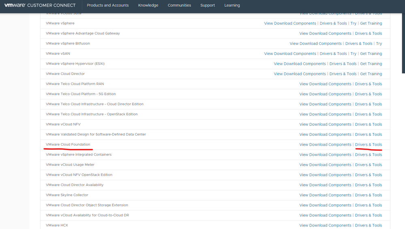Screen dimensions: 405x229
Task: Open Drivers & Tools for VMware Cloud Director
Action: pos(343,74)
